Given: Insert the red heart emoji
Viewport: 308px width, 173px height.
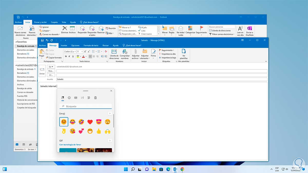Looking at the screenshot, I should point(90,122).
